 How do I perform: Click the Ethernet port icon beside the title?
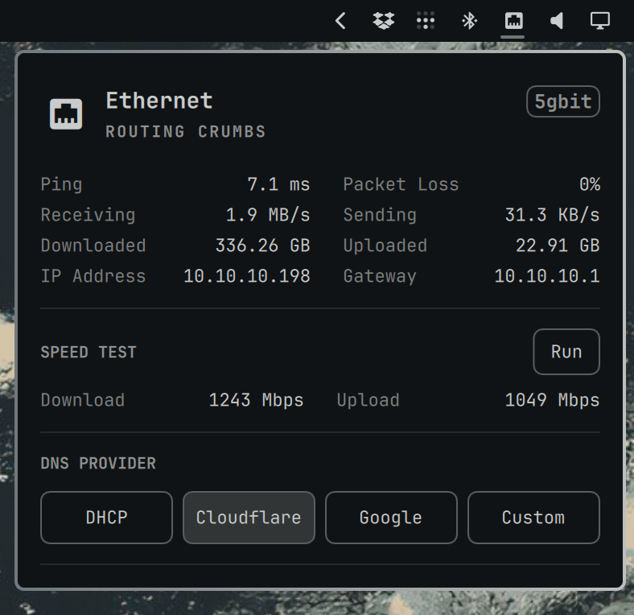click(x=66, y=114)
